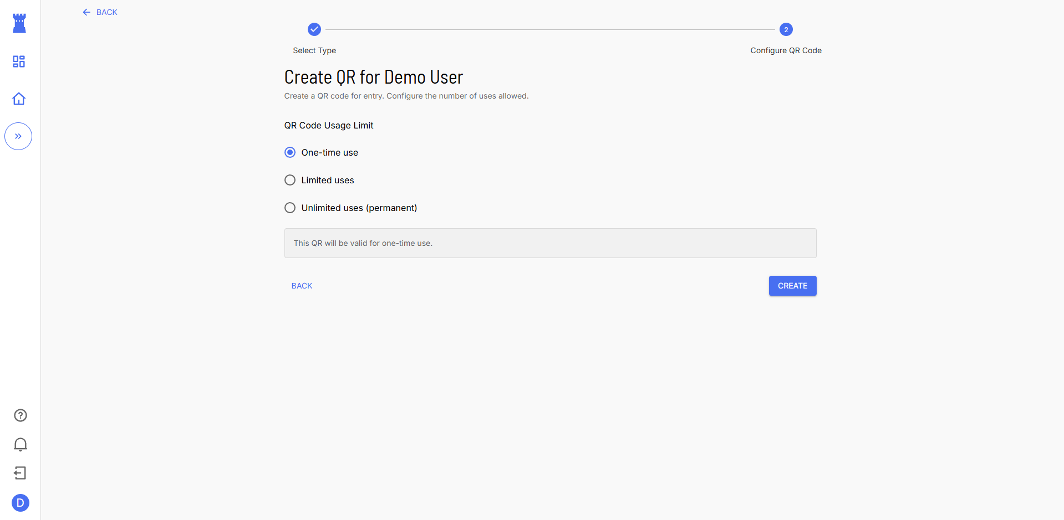Click the logout icon in sidebar
The image size is (1064, 520).
click(x=20, y=473)
